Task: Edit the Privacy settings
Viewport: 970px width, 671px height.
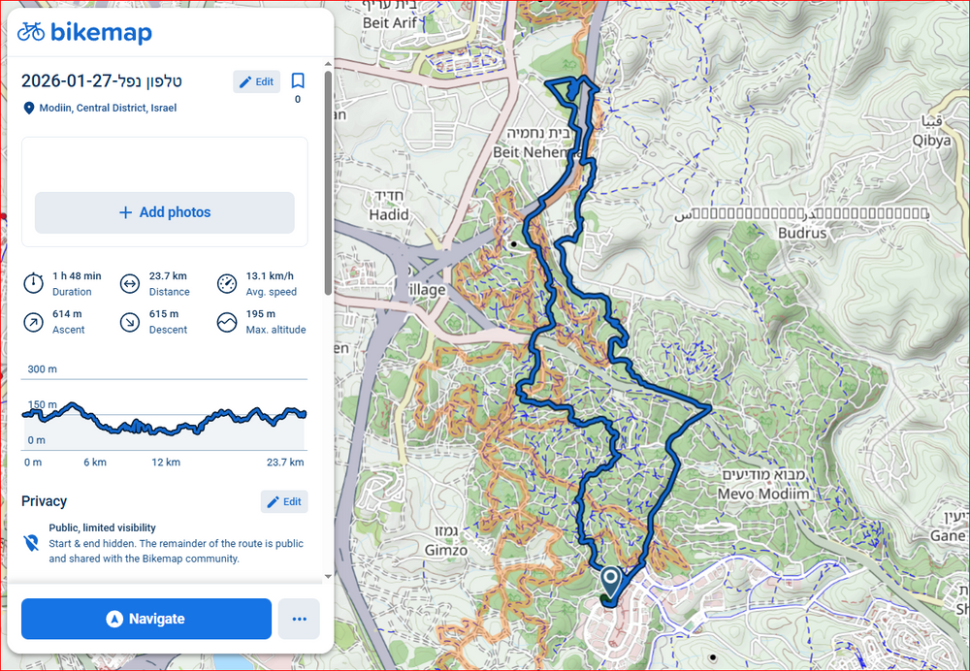Action: tap(284, 501)
